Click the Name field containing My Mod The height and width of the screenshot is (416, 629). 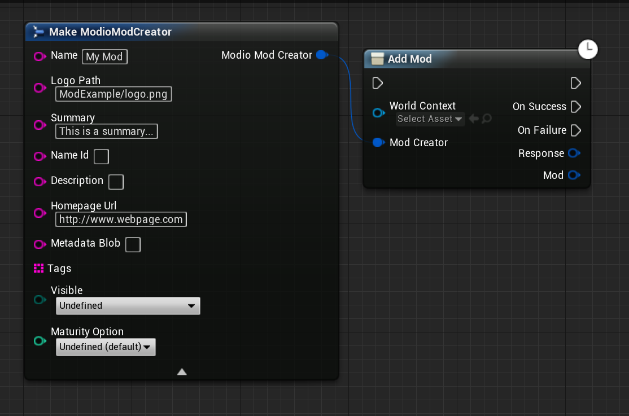(x=104, y=57)
